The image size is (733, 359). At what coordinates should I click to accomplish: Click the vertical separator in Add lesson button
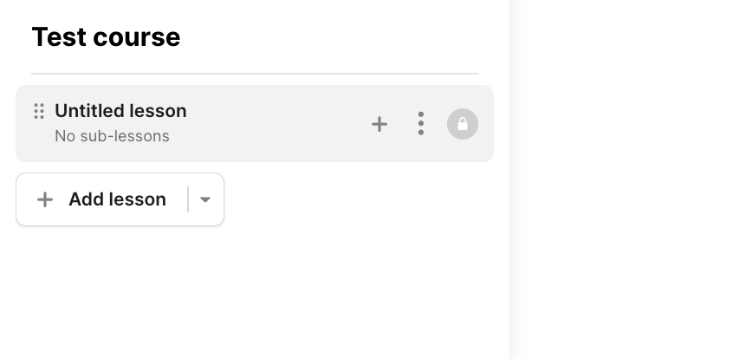[188, 199]
